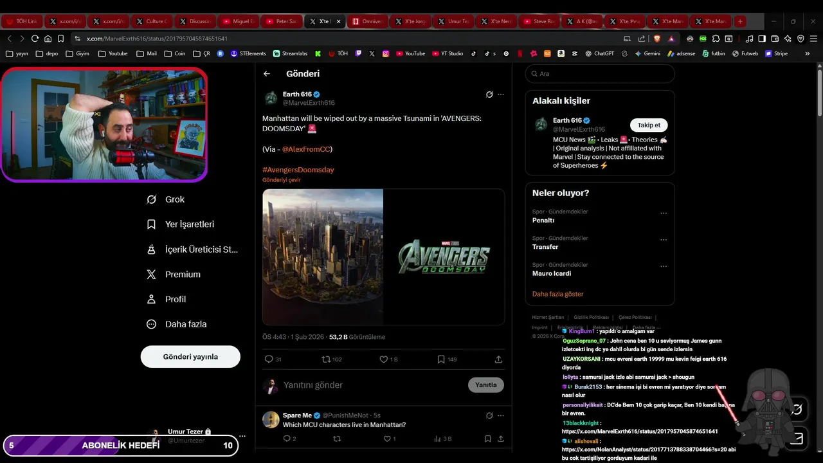Switch to the Umur Te browser tab

455,21
